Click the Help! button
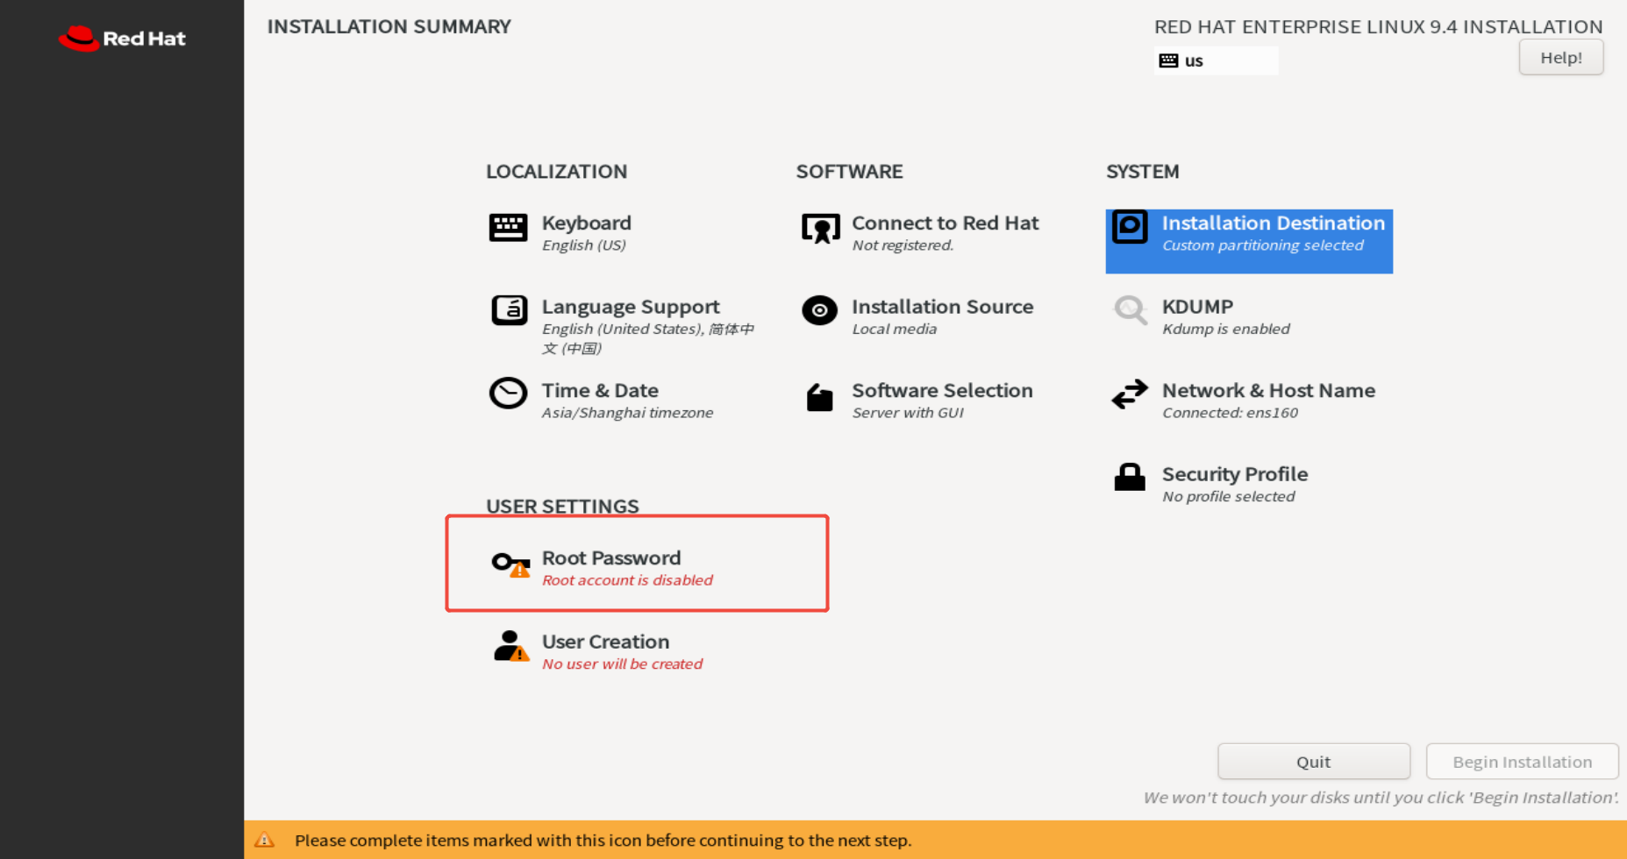1627x859 pixels. (x=1560, y=57)
